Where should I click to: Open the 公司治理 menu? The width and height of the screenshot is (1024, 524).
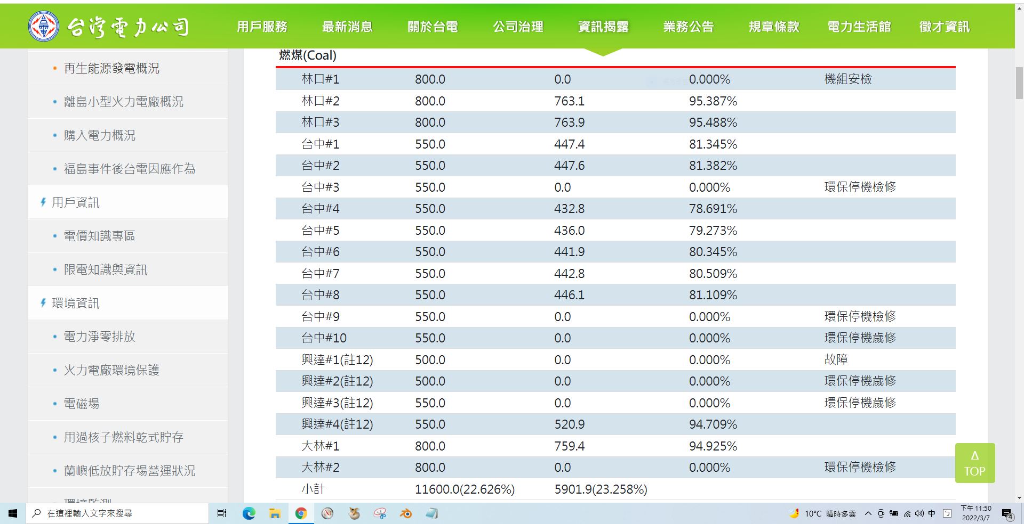pyautogui.click(x=518, y=27)
